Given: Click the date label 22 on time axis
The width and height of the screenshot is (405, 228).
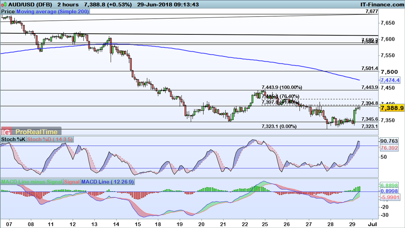Looking at the screenshot, I should [245, 224].
